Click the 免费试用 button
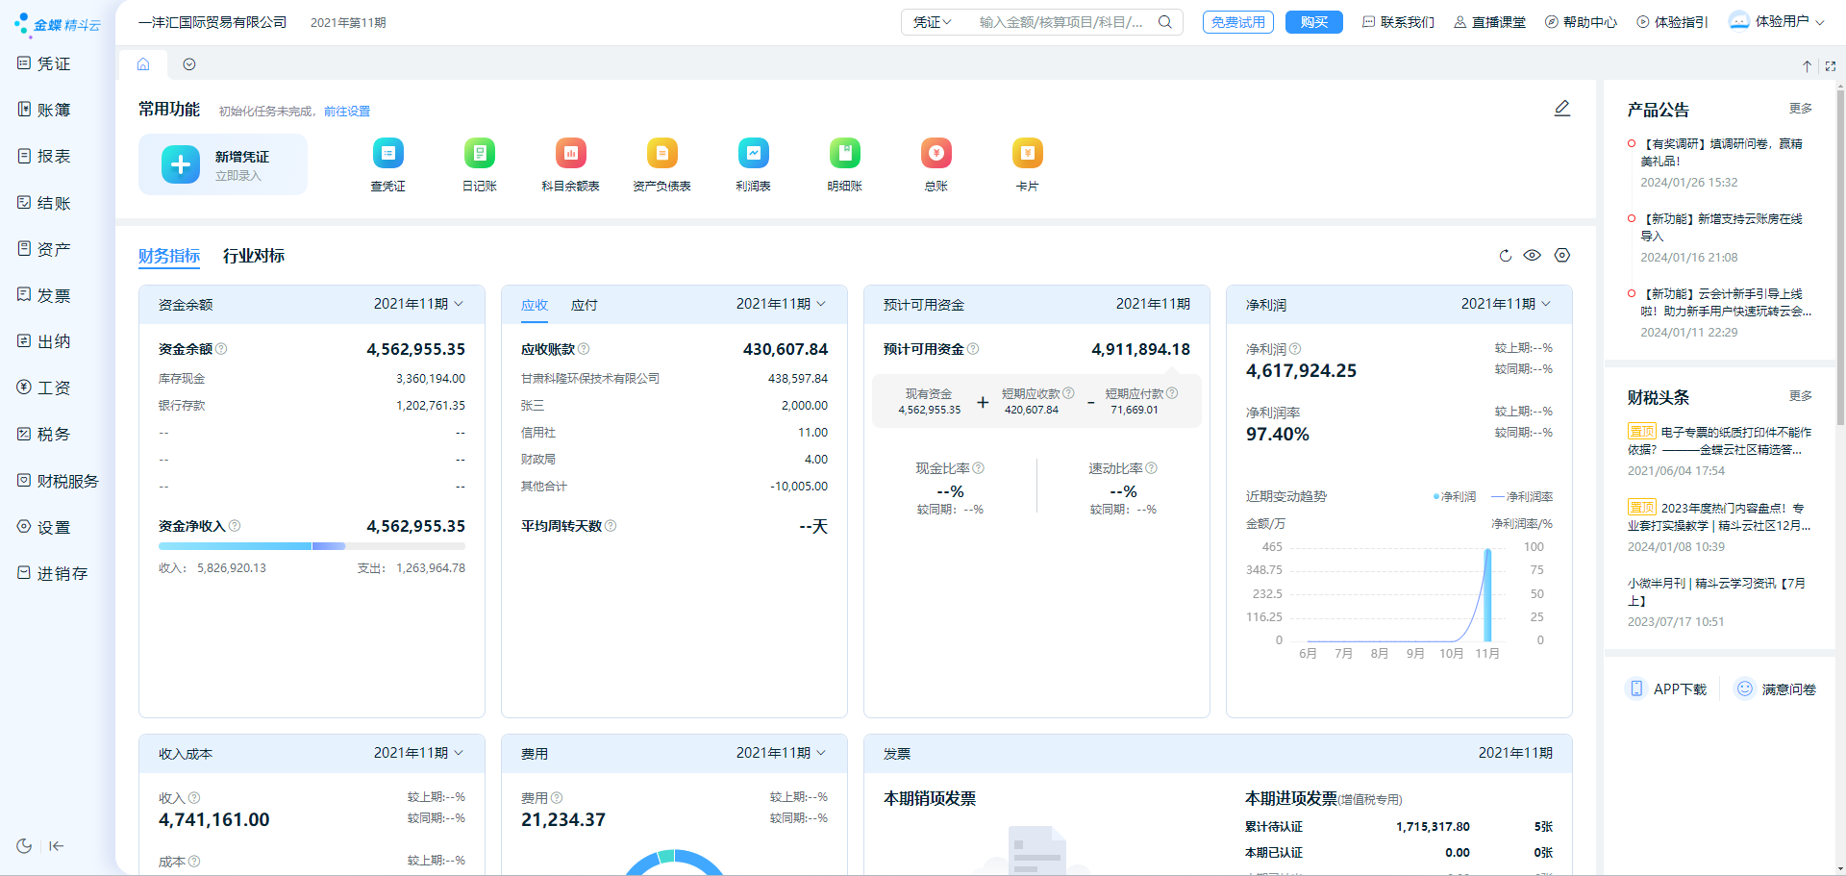The height and width of the screenshot is (876, 1846). click(x=1238, y=22)
